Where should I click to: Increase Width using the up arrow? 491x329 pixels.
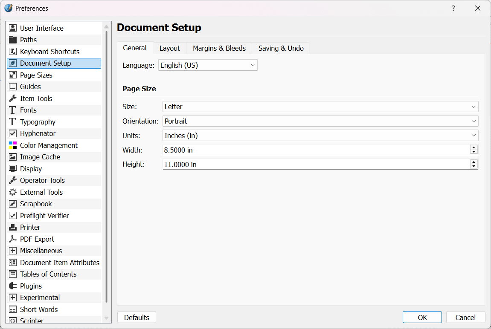(474, 147)
